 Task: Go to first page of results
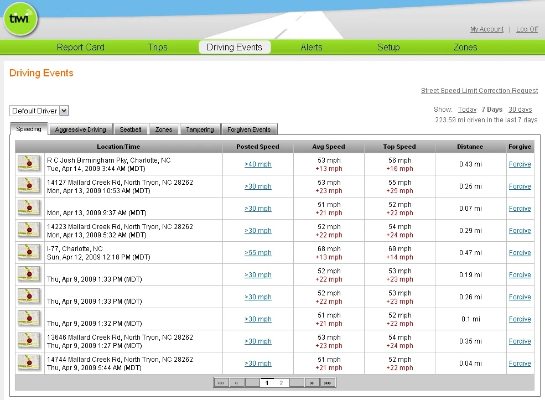[221, 383]
